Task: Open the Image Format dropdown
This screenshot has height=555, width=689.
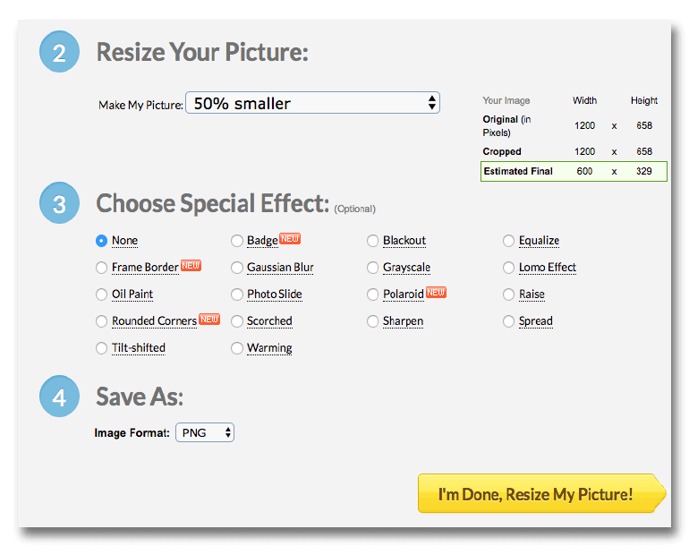Action: [205, 432]
